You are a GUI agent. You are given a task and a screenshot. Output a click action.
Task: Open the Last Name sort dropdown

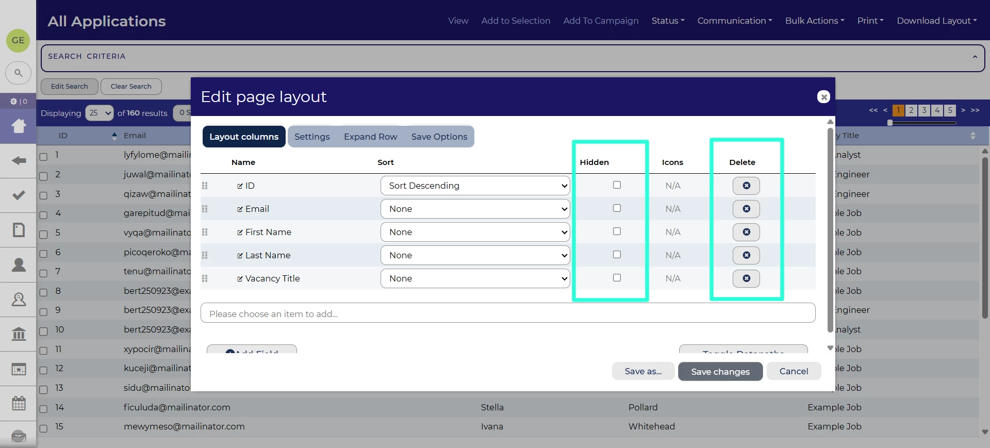[x=475, y=255]
